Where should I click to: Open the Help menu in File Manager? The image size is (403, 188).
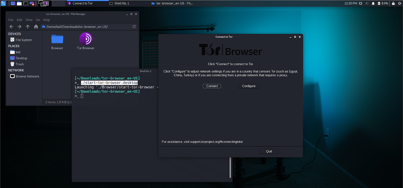[x=47, y=20]
